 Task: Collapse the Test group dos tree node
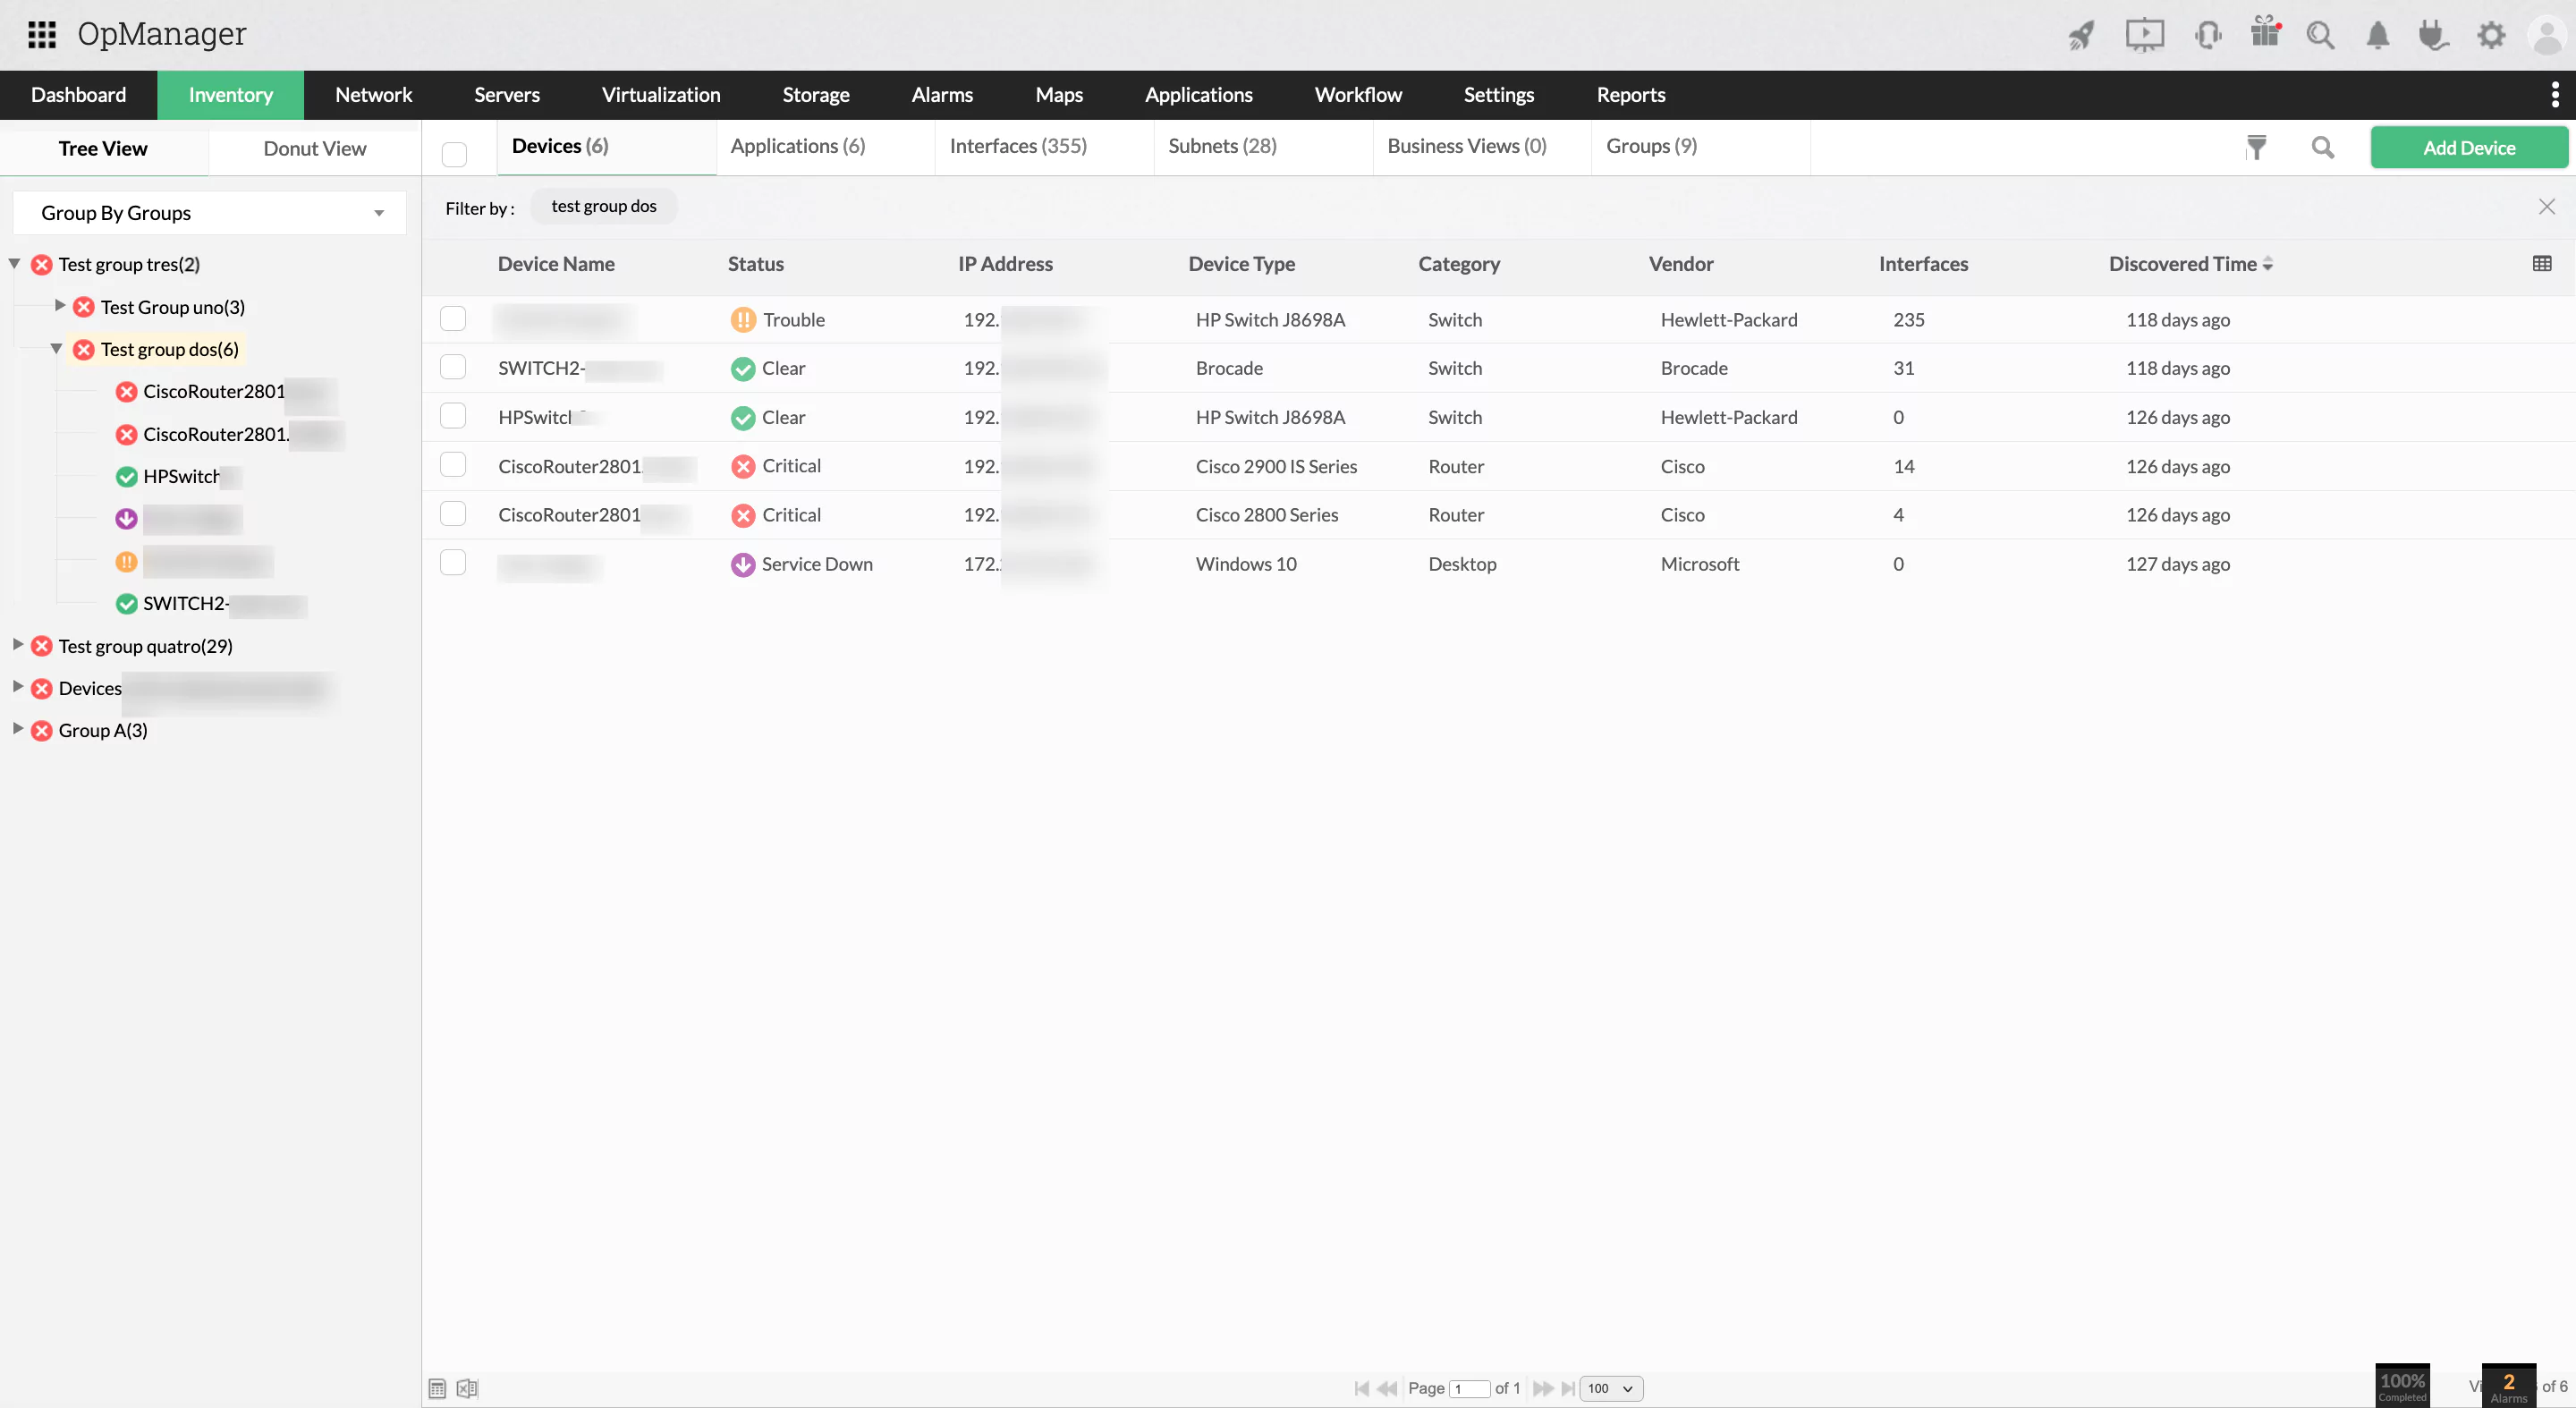pyautogui.click(x=56, y=349)
